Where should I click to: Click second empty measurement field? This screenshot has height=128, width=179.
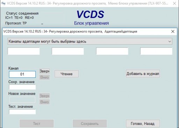click(x=68, y=51)
